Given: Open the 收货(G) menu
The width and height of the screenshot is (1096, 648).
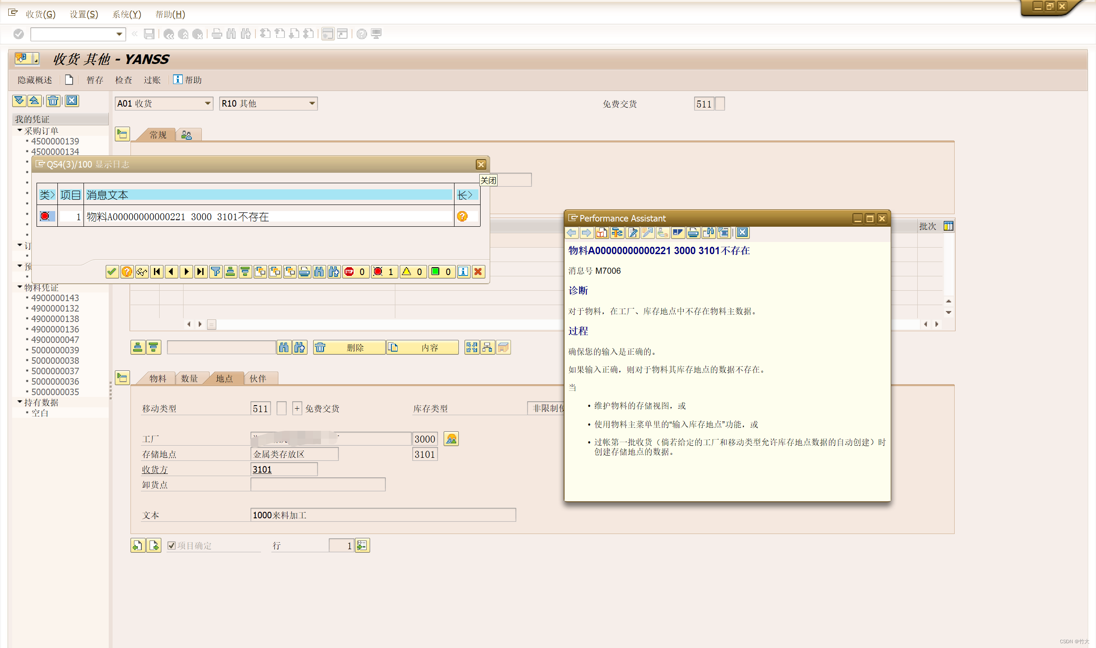Looking at the screenshot, I should pos(40,14).
